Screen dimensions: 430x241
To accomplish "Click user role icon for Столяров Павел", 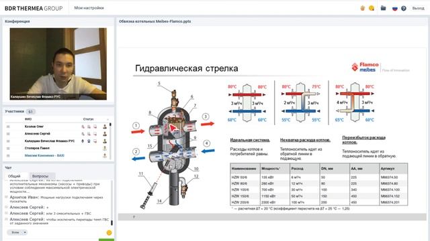I will click(x=105, y=149).
